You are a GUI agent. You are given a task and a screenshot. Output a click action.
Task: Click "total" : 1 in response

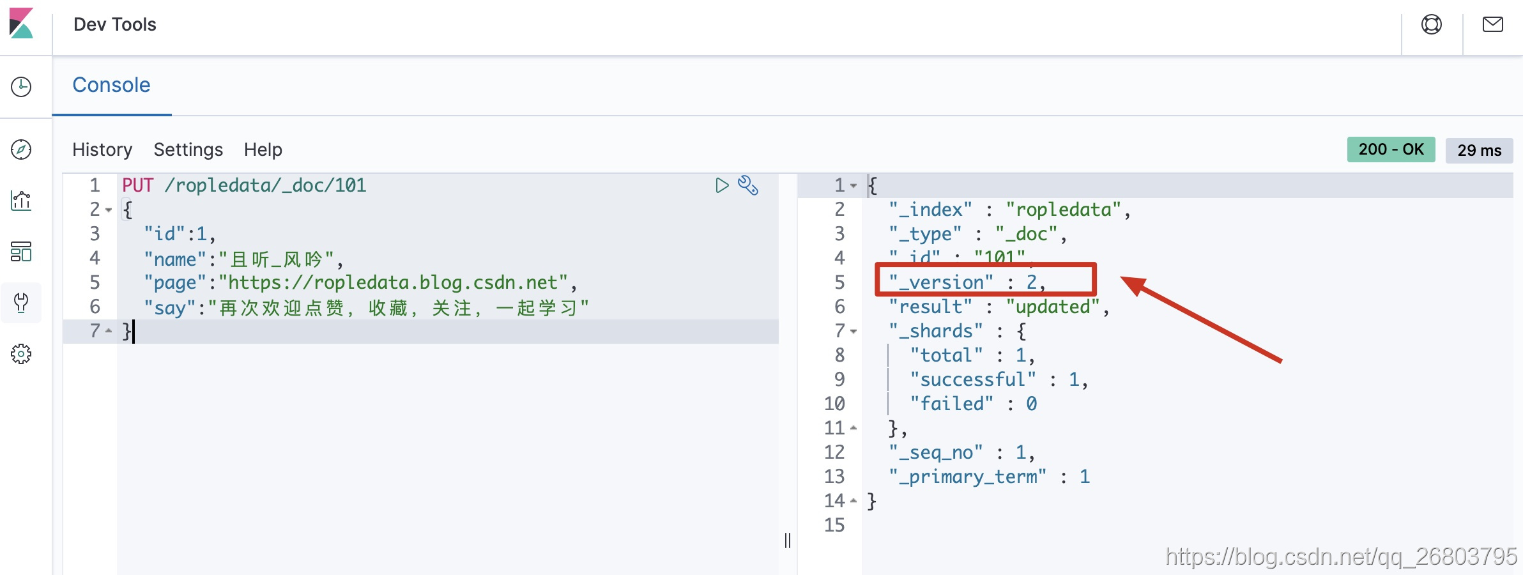(x=972, y=355)
